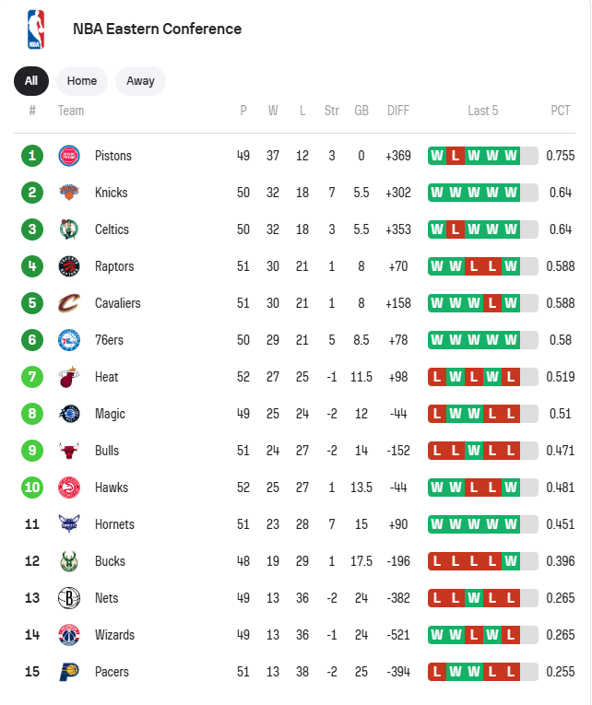Click the Heat team logo
This screenshot has height=705, width=592.
point(69,377)
